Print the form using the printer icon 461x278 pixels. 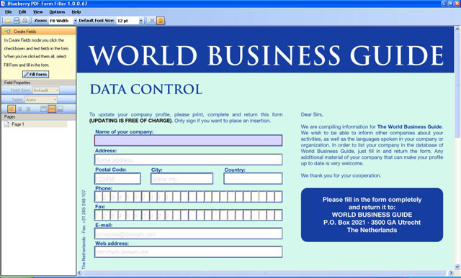coord(25,21)
